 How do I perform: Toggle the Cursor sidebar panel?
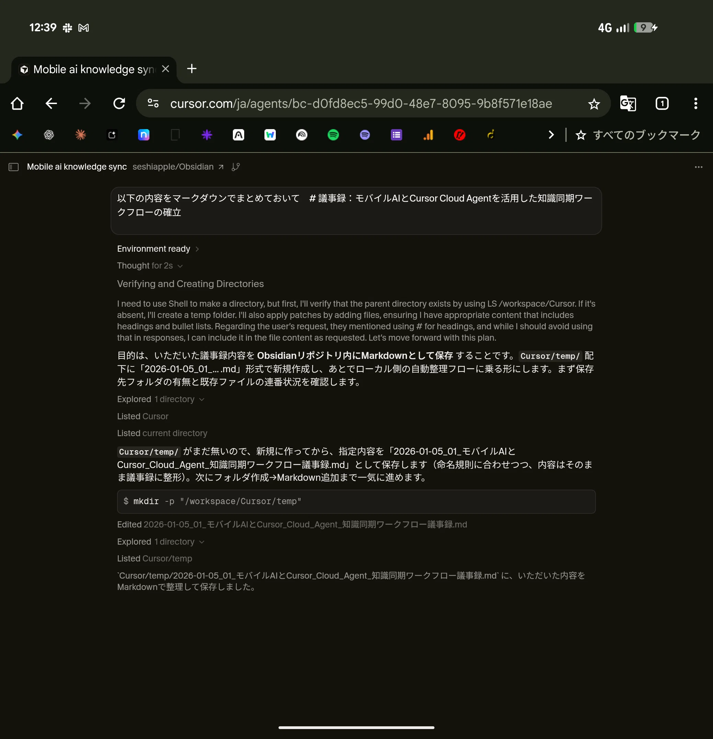tap(14, 167)
